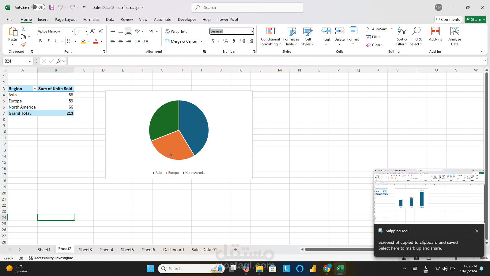Image resolution: width=490 pixels, height=276 pixels.
Task: Expand Merge & Center options arrow
Action: click(202, 41)
